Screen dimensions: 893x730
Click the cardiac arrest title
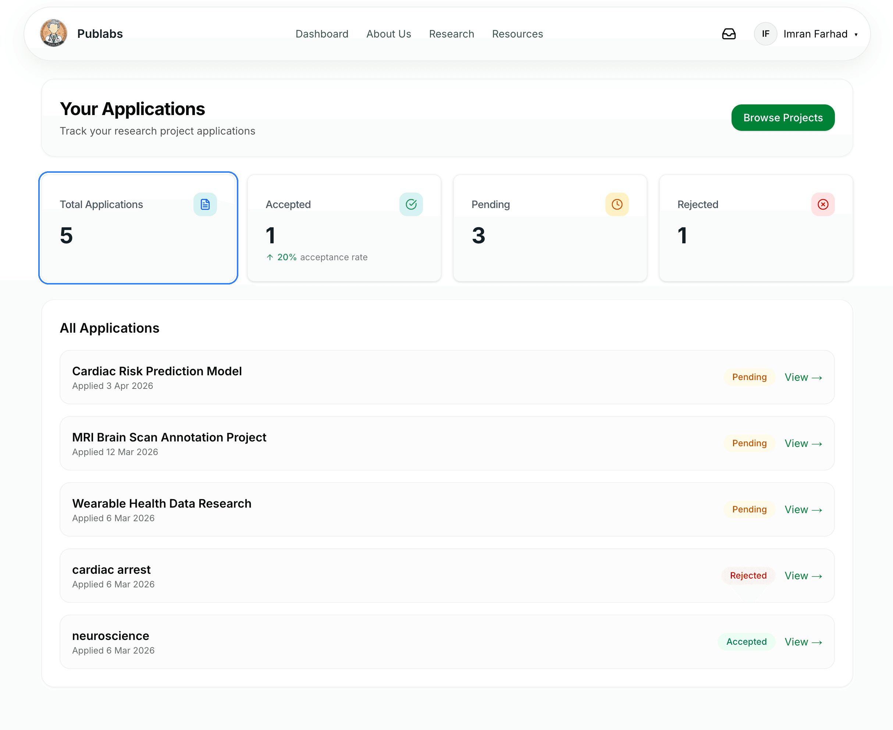(x=111, y=569)
